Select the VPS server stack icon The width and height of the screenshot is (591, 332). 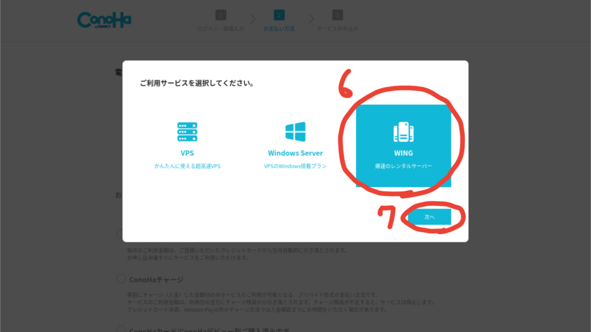(x=188, y=132)
